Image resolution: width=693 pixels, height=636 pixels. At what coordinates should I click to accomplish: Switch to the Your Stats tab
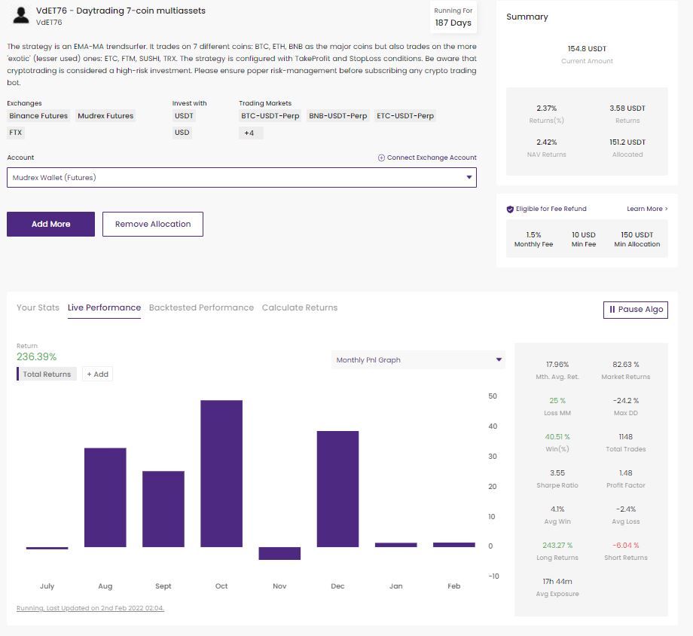[38, 307]
